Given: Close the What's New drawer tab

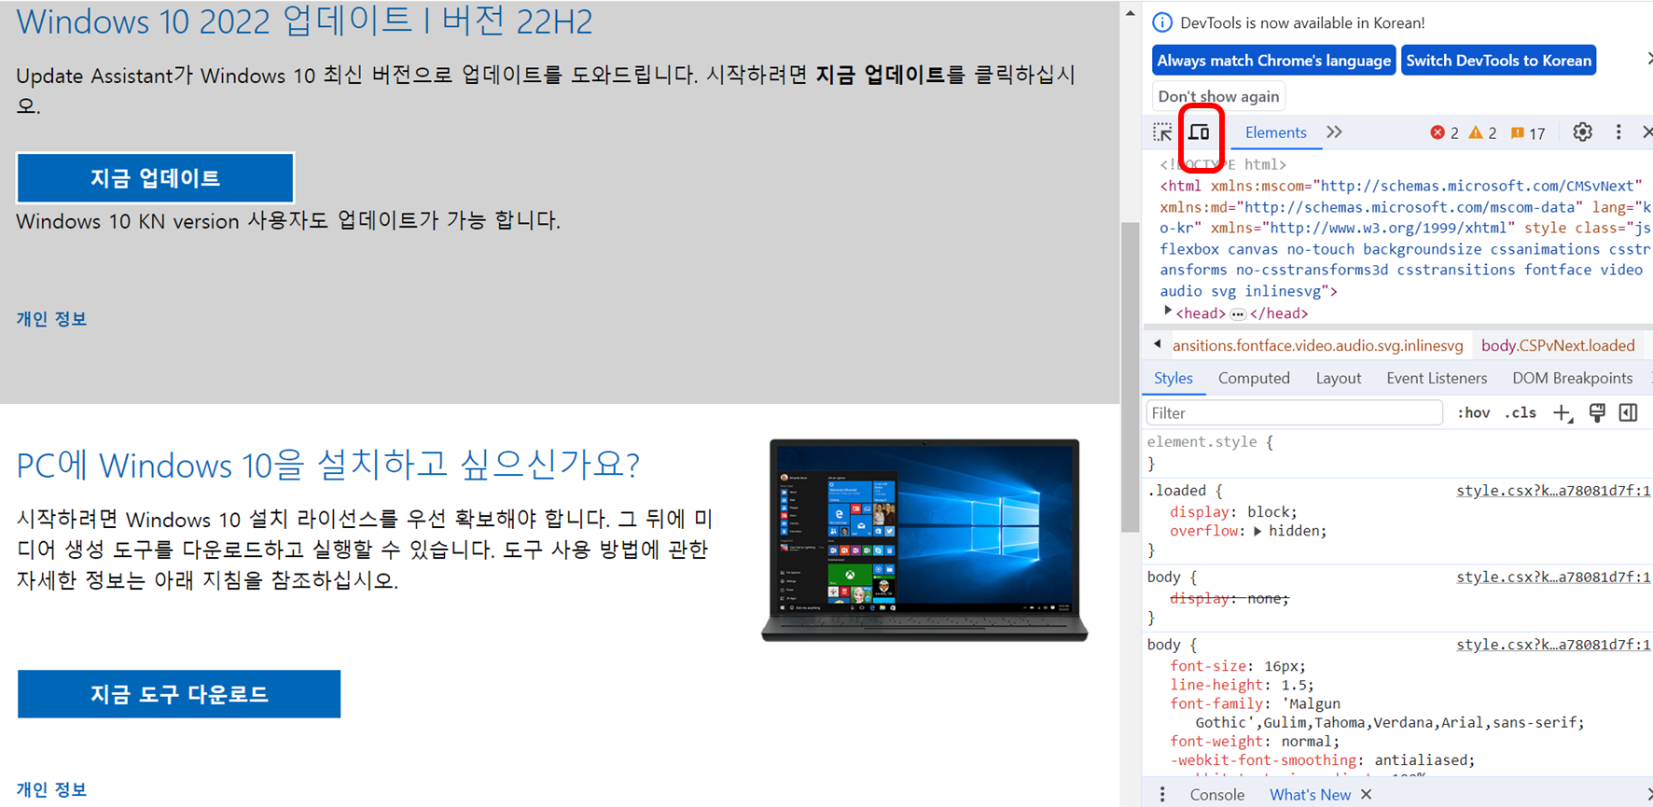Looking at the screenshot, I should (1367, 794).
